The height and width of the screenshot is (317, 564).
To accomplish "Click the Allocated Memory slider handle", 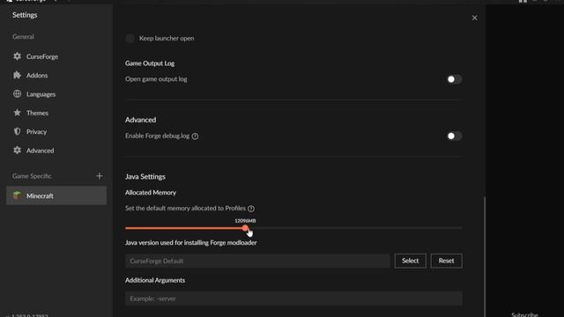I will pos(245,228).
